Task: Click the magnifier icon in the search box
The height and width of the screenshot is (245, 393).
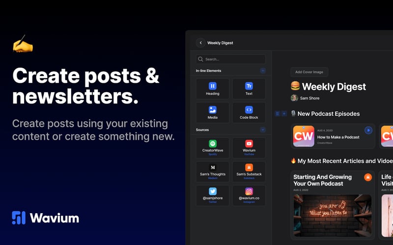Action: 200,59
